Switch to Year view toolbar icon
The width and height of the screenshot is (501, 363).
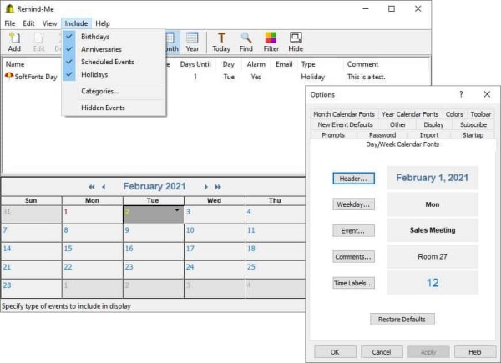click(x=192, y=42)
